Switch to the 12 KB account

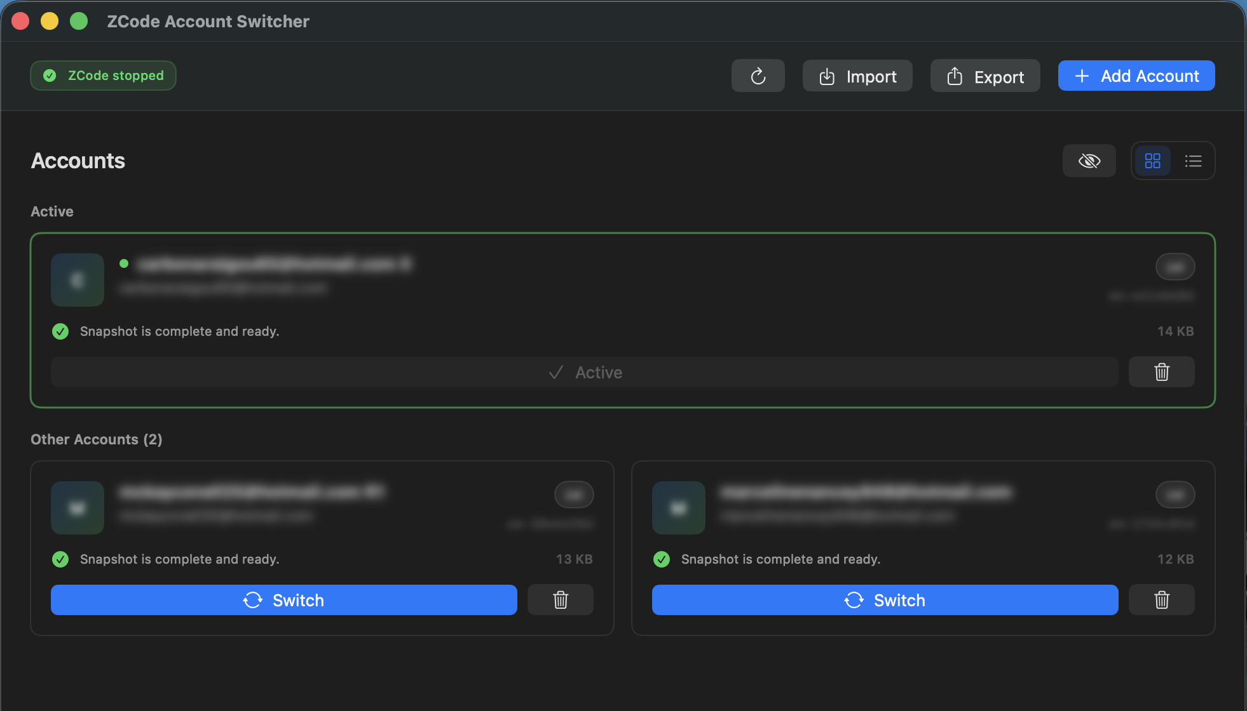coord(885,600)
